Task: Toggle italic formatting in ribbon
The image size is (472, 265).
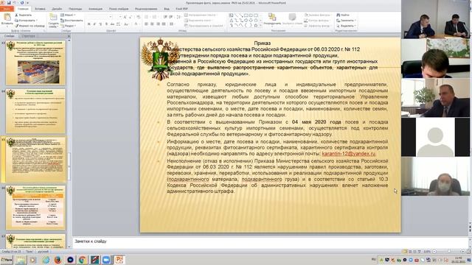Action: tap(94, 24)
